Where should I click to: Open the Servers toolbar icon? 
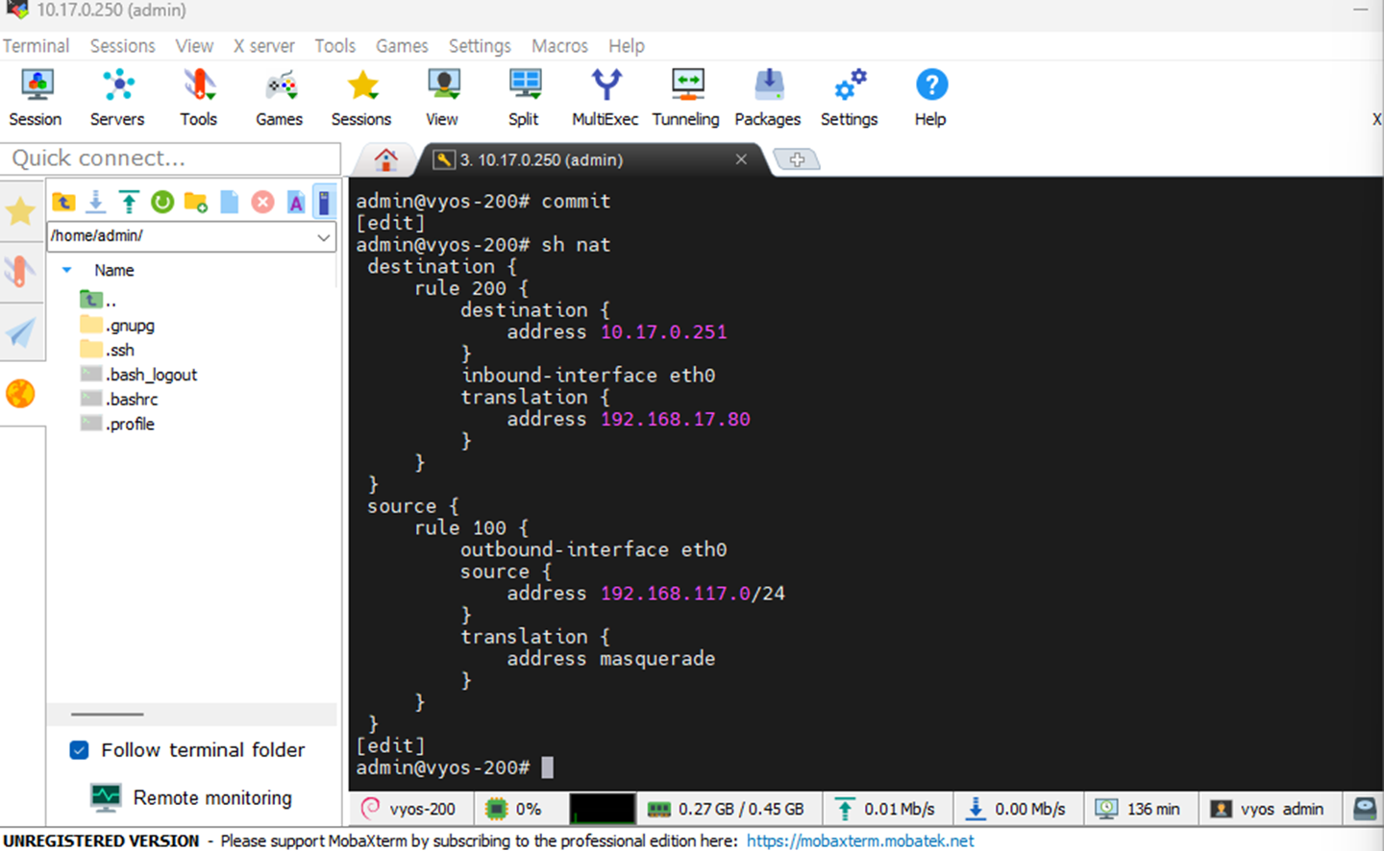coord(117,98)
